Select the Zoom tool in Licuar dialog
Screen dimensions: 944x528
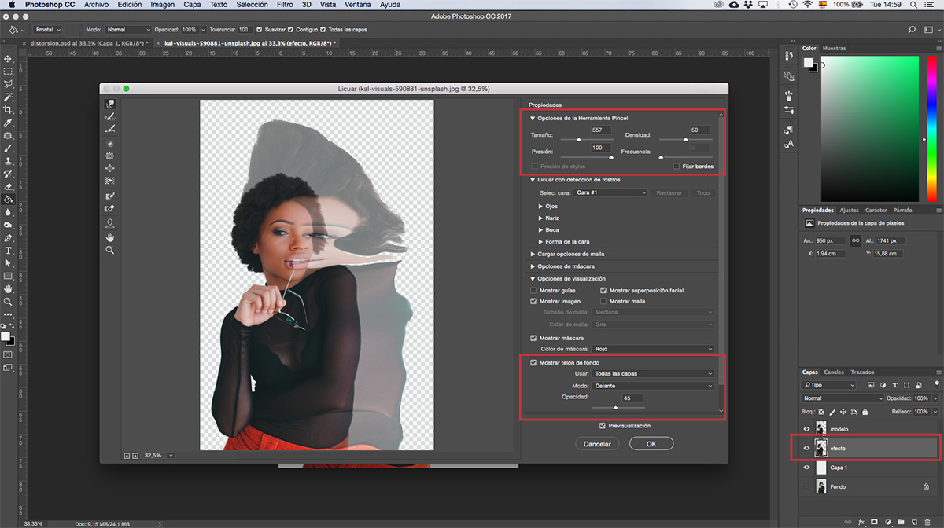110,250
